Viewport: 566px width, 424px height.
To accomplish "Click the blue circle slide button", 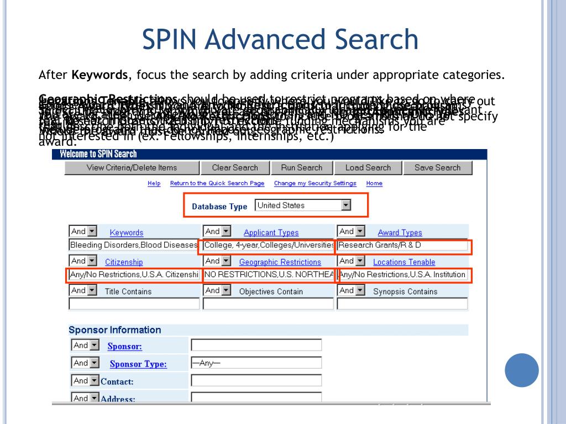I will pos(522,370).
